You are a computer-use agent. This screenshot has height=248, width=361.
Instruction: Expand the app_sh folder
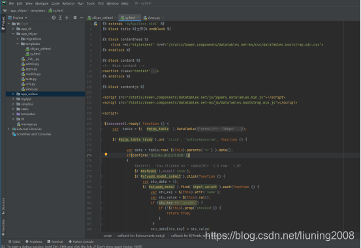pos(13,29)
